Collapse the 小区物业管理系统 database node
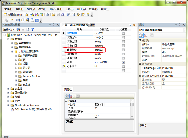This screenshot has height=138, width=188. (x=12, y=51)
